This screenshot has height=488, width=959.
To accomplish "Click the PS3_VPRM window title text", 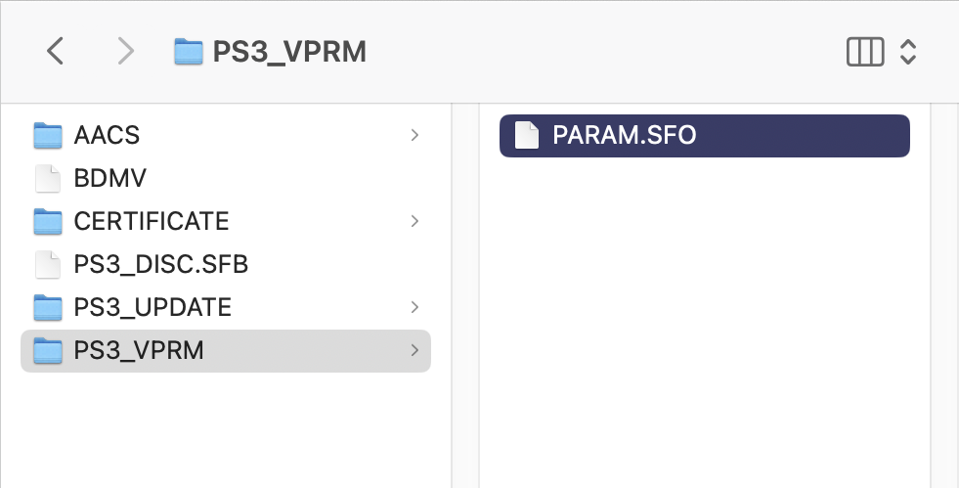I will 289,52.
